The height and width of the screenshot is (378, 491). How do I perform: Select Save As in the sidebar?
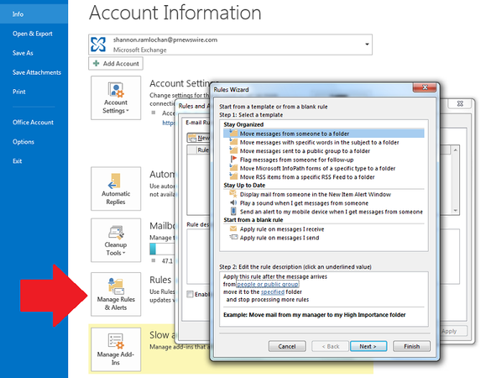23,53
